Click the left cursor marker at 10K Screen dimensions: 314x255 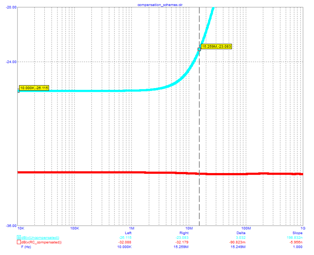pos(18,91)
